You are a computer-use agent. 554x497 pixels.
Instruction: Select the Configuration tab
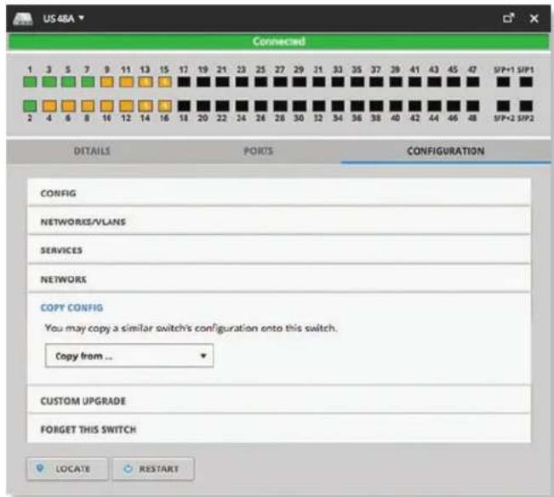(x=446, y=151)
